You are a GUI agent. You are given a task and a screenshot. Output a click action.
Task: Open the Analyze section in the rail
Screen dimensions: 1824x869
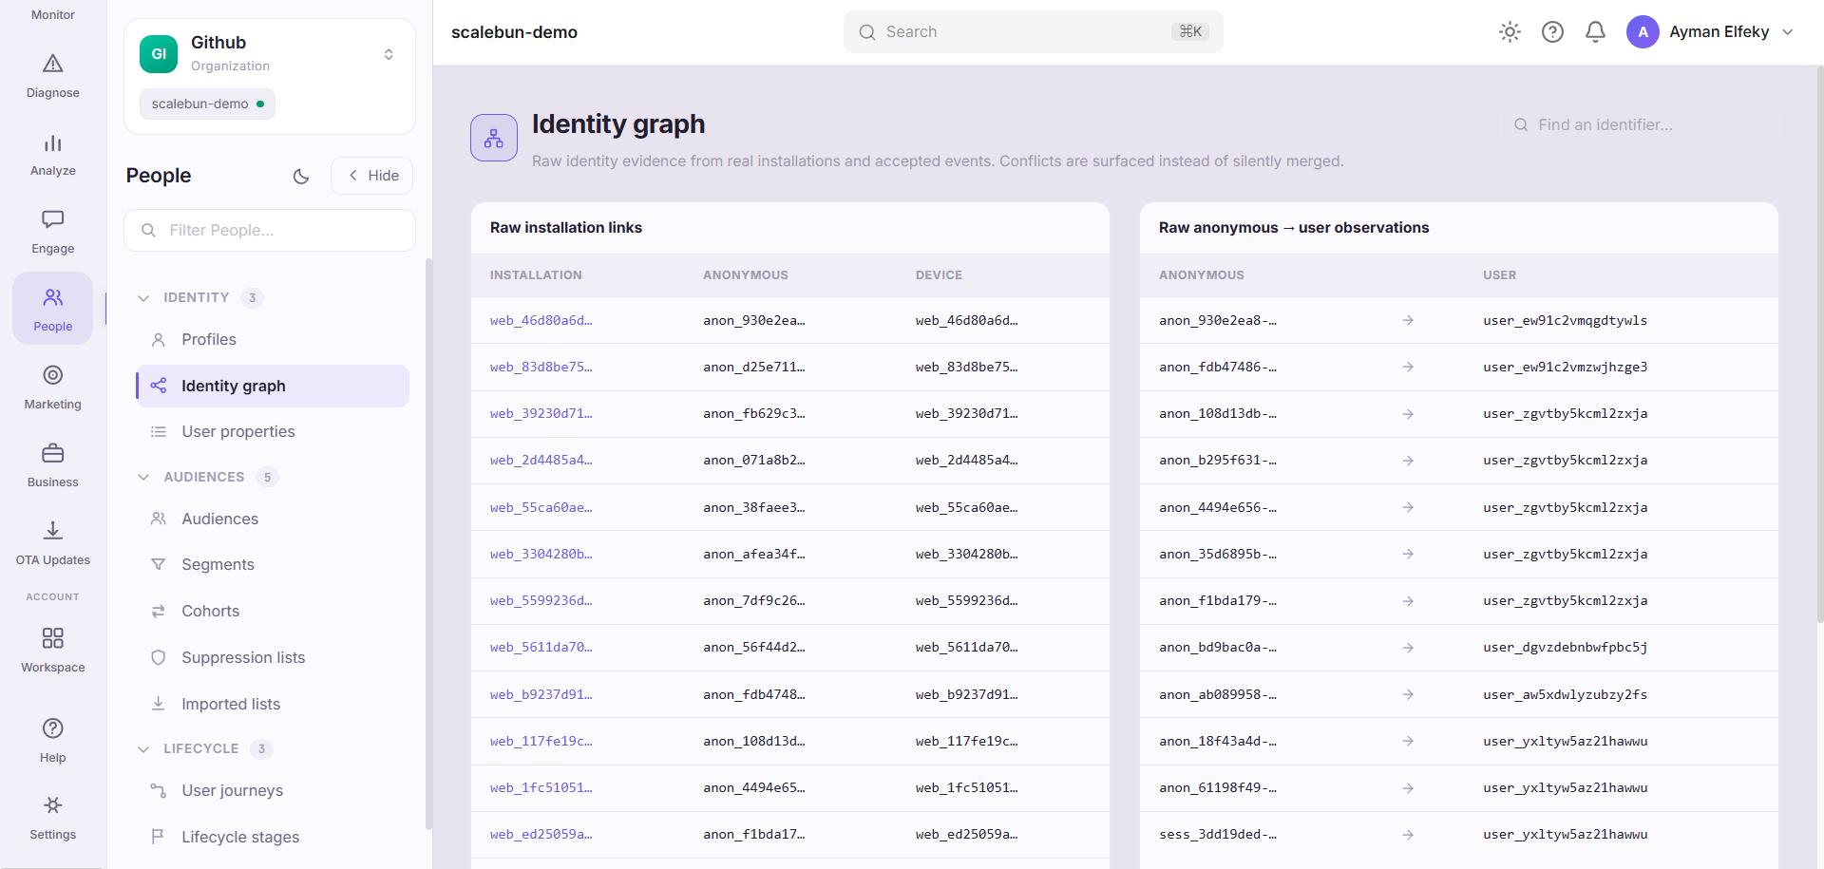point(53,154)
